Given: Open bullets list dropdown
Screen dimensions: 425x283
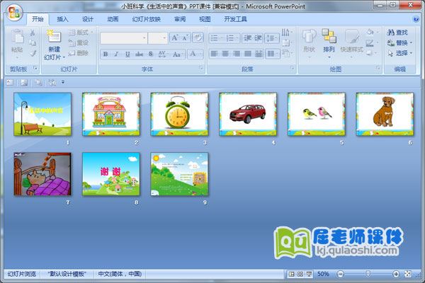Looking at the screenshot, I should pos(216,38).
